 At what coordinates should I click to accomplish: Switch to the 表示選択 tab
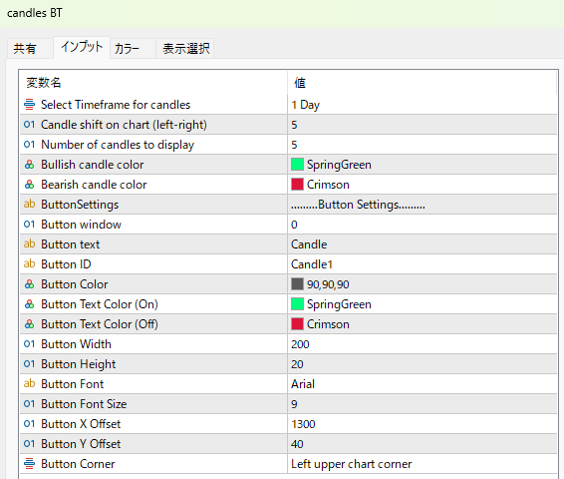point(185,48)
